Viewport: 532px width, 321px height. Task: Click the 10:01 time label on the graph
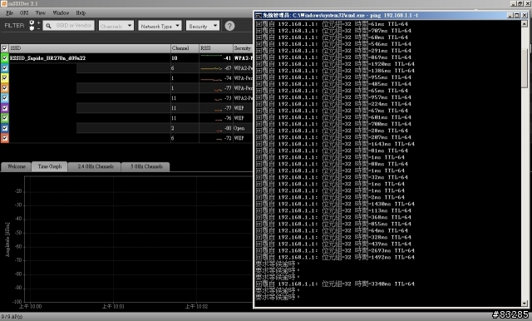[x=113, y=306]
